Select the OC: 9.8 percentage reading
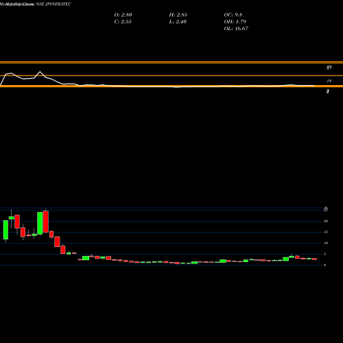Screen dimensions: 343x343 [233, 14]
